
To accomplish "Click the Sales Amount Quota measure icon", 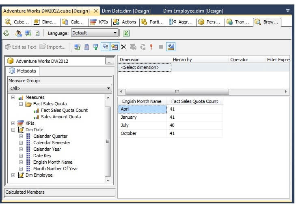I will click(37, 117).
